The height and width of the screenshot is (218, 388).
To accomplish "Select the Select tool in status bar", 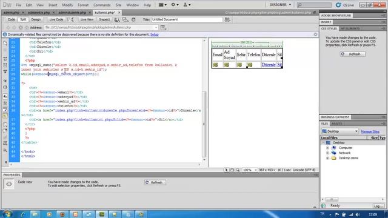I will (x=226, y=170).
